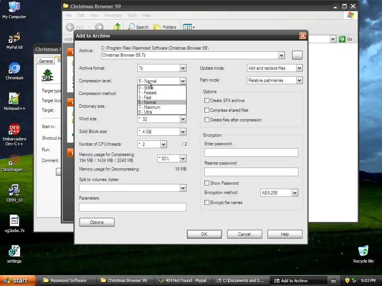
Task: Open My Computer desktop icon
Action: click(14, 10)
